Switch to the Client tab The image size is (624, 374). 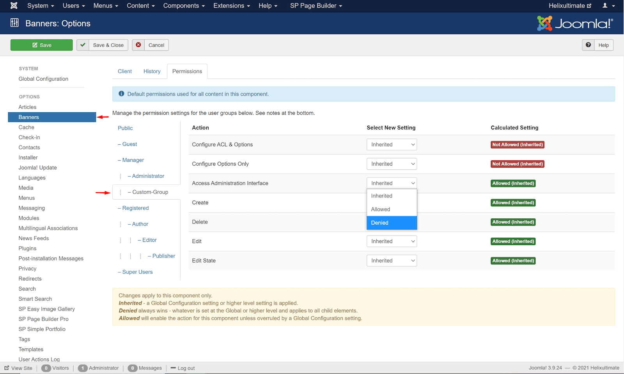click(125, 71)
